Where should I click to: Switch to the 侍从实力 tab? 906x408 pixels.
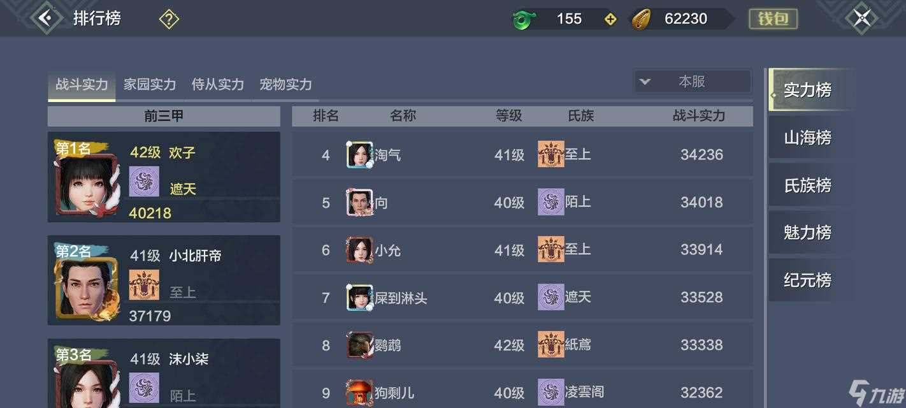(x=218, y=84)
